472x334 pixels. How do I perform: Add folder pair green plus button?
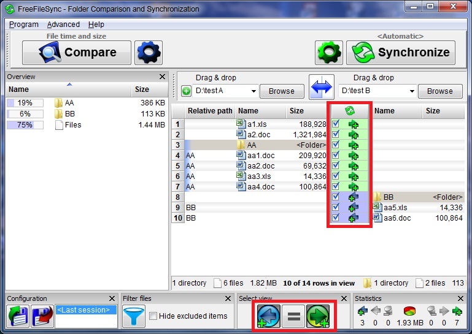coord(186,91)
